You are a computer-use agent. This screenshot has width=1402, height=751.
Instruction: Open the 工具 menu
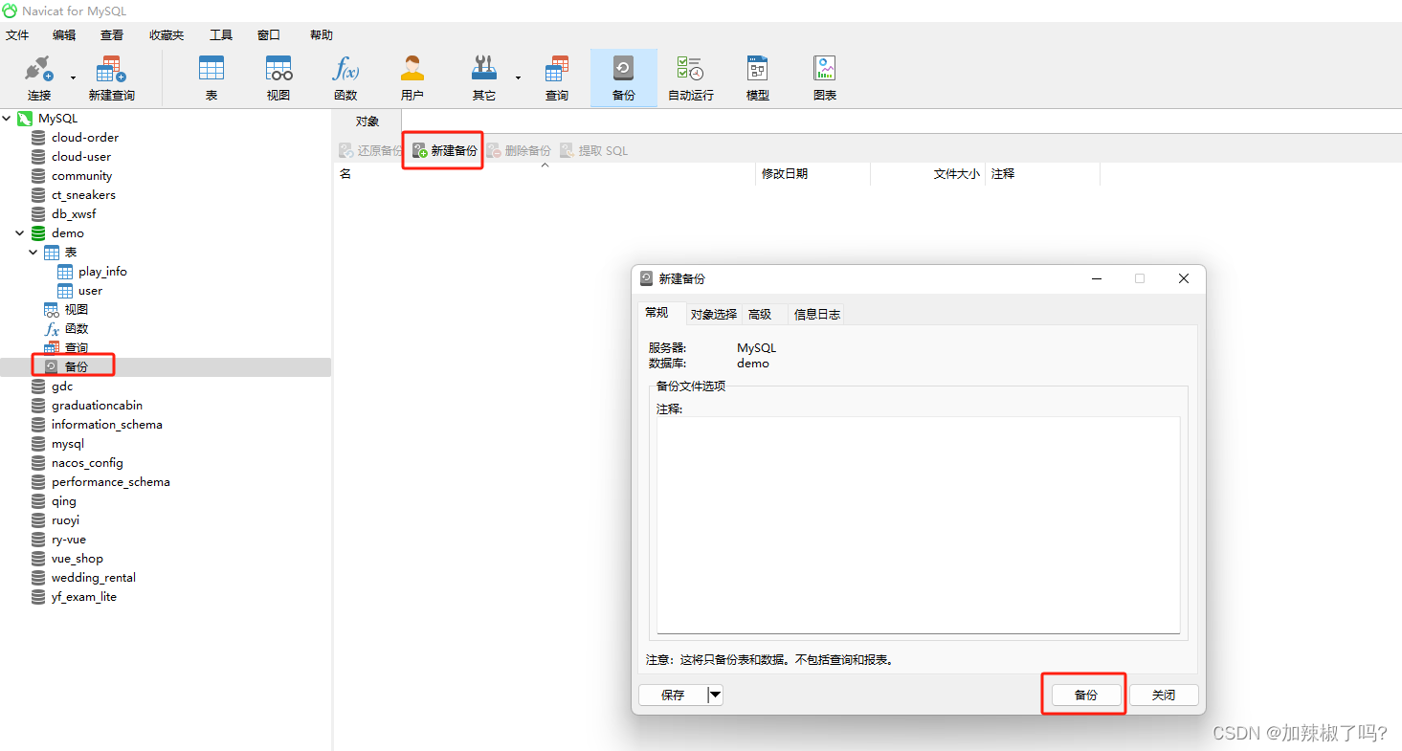[x=221, y=35]
